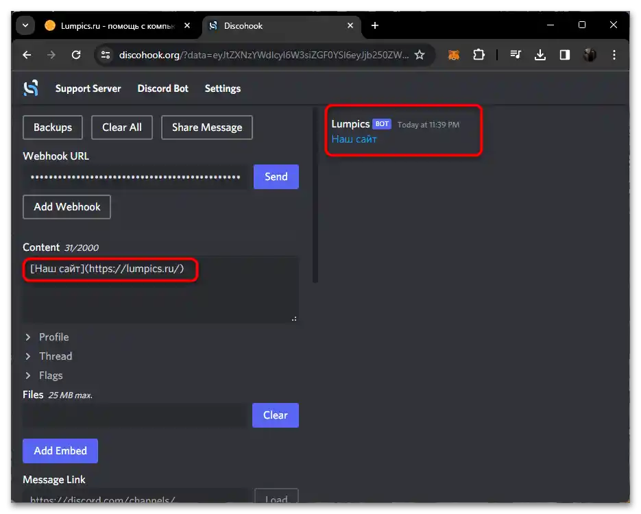Click the Lumpics username in preview
Image resolution: width=641 pixels, height=514 pixels.
(350, 124)
